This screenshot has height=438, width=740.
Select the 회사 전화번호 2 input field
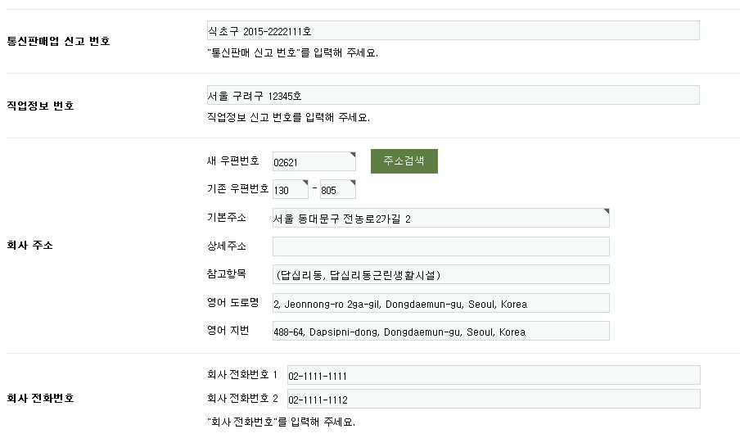[x=493, y=399]
